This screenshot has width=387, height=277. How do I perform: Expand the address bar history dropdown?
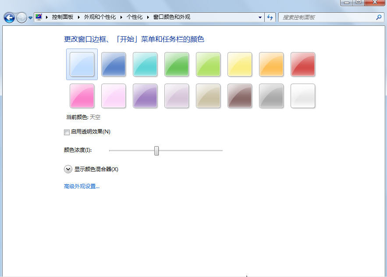(x=260, y=18)
